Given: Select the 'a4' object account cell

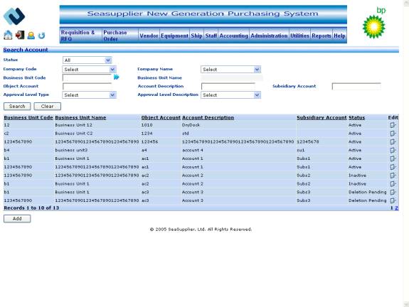Looking at the screenshot, I should point(144,150).
